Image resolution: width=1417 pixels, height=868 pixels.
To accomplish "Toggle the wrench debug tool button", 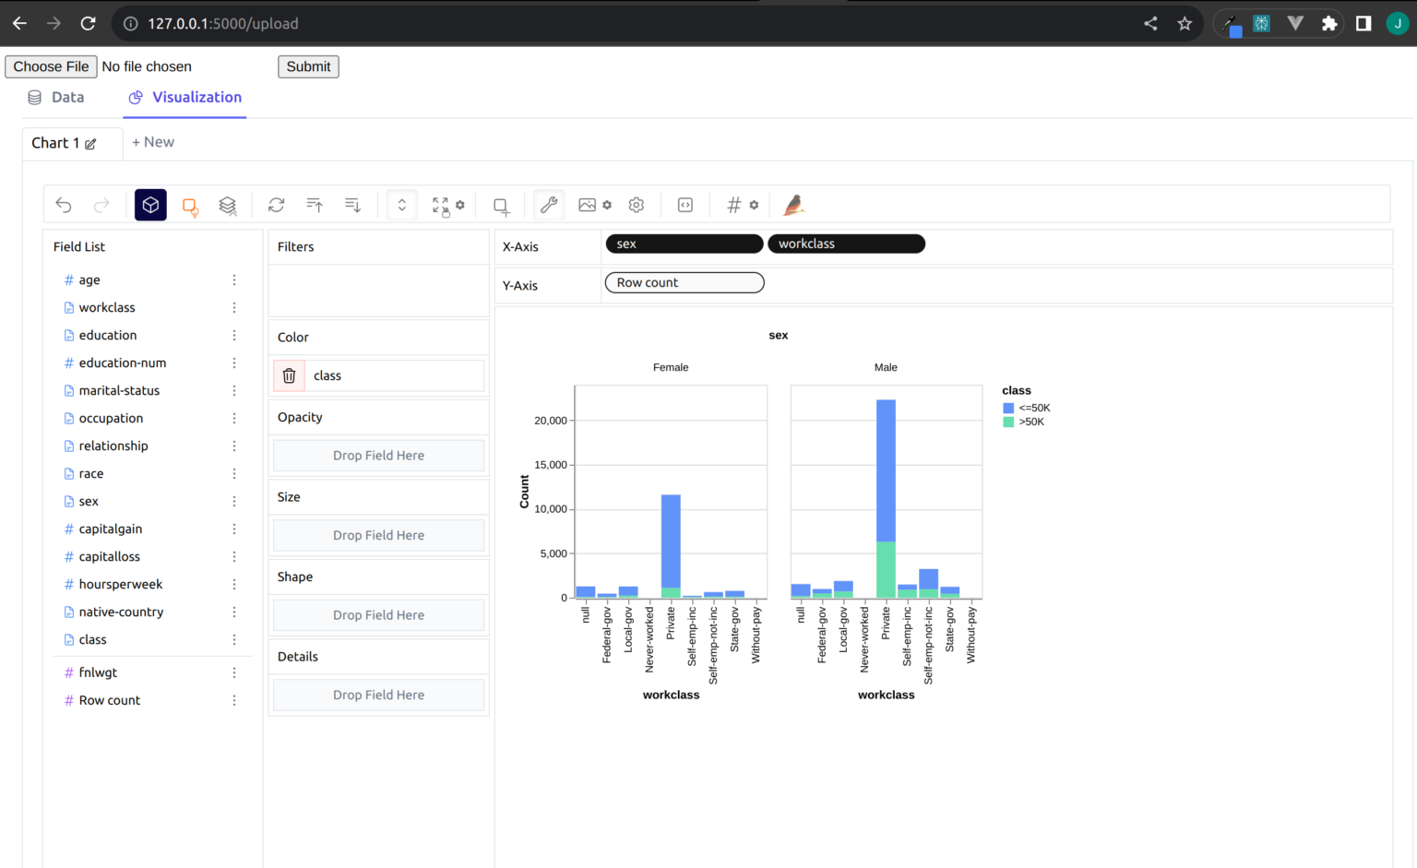I will [549, 205].
